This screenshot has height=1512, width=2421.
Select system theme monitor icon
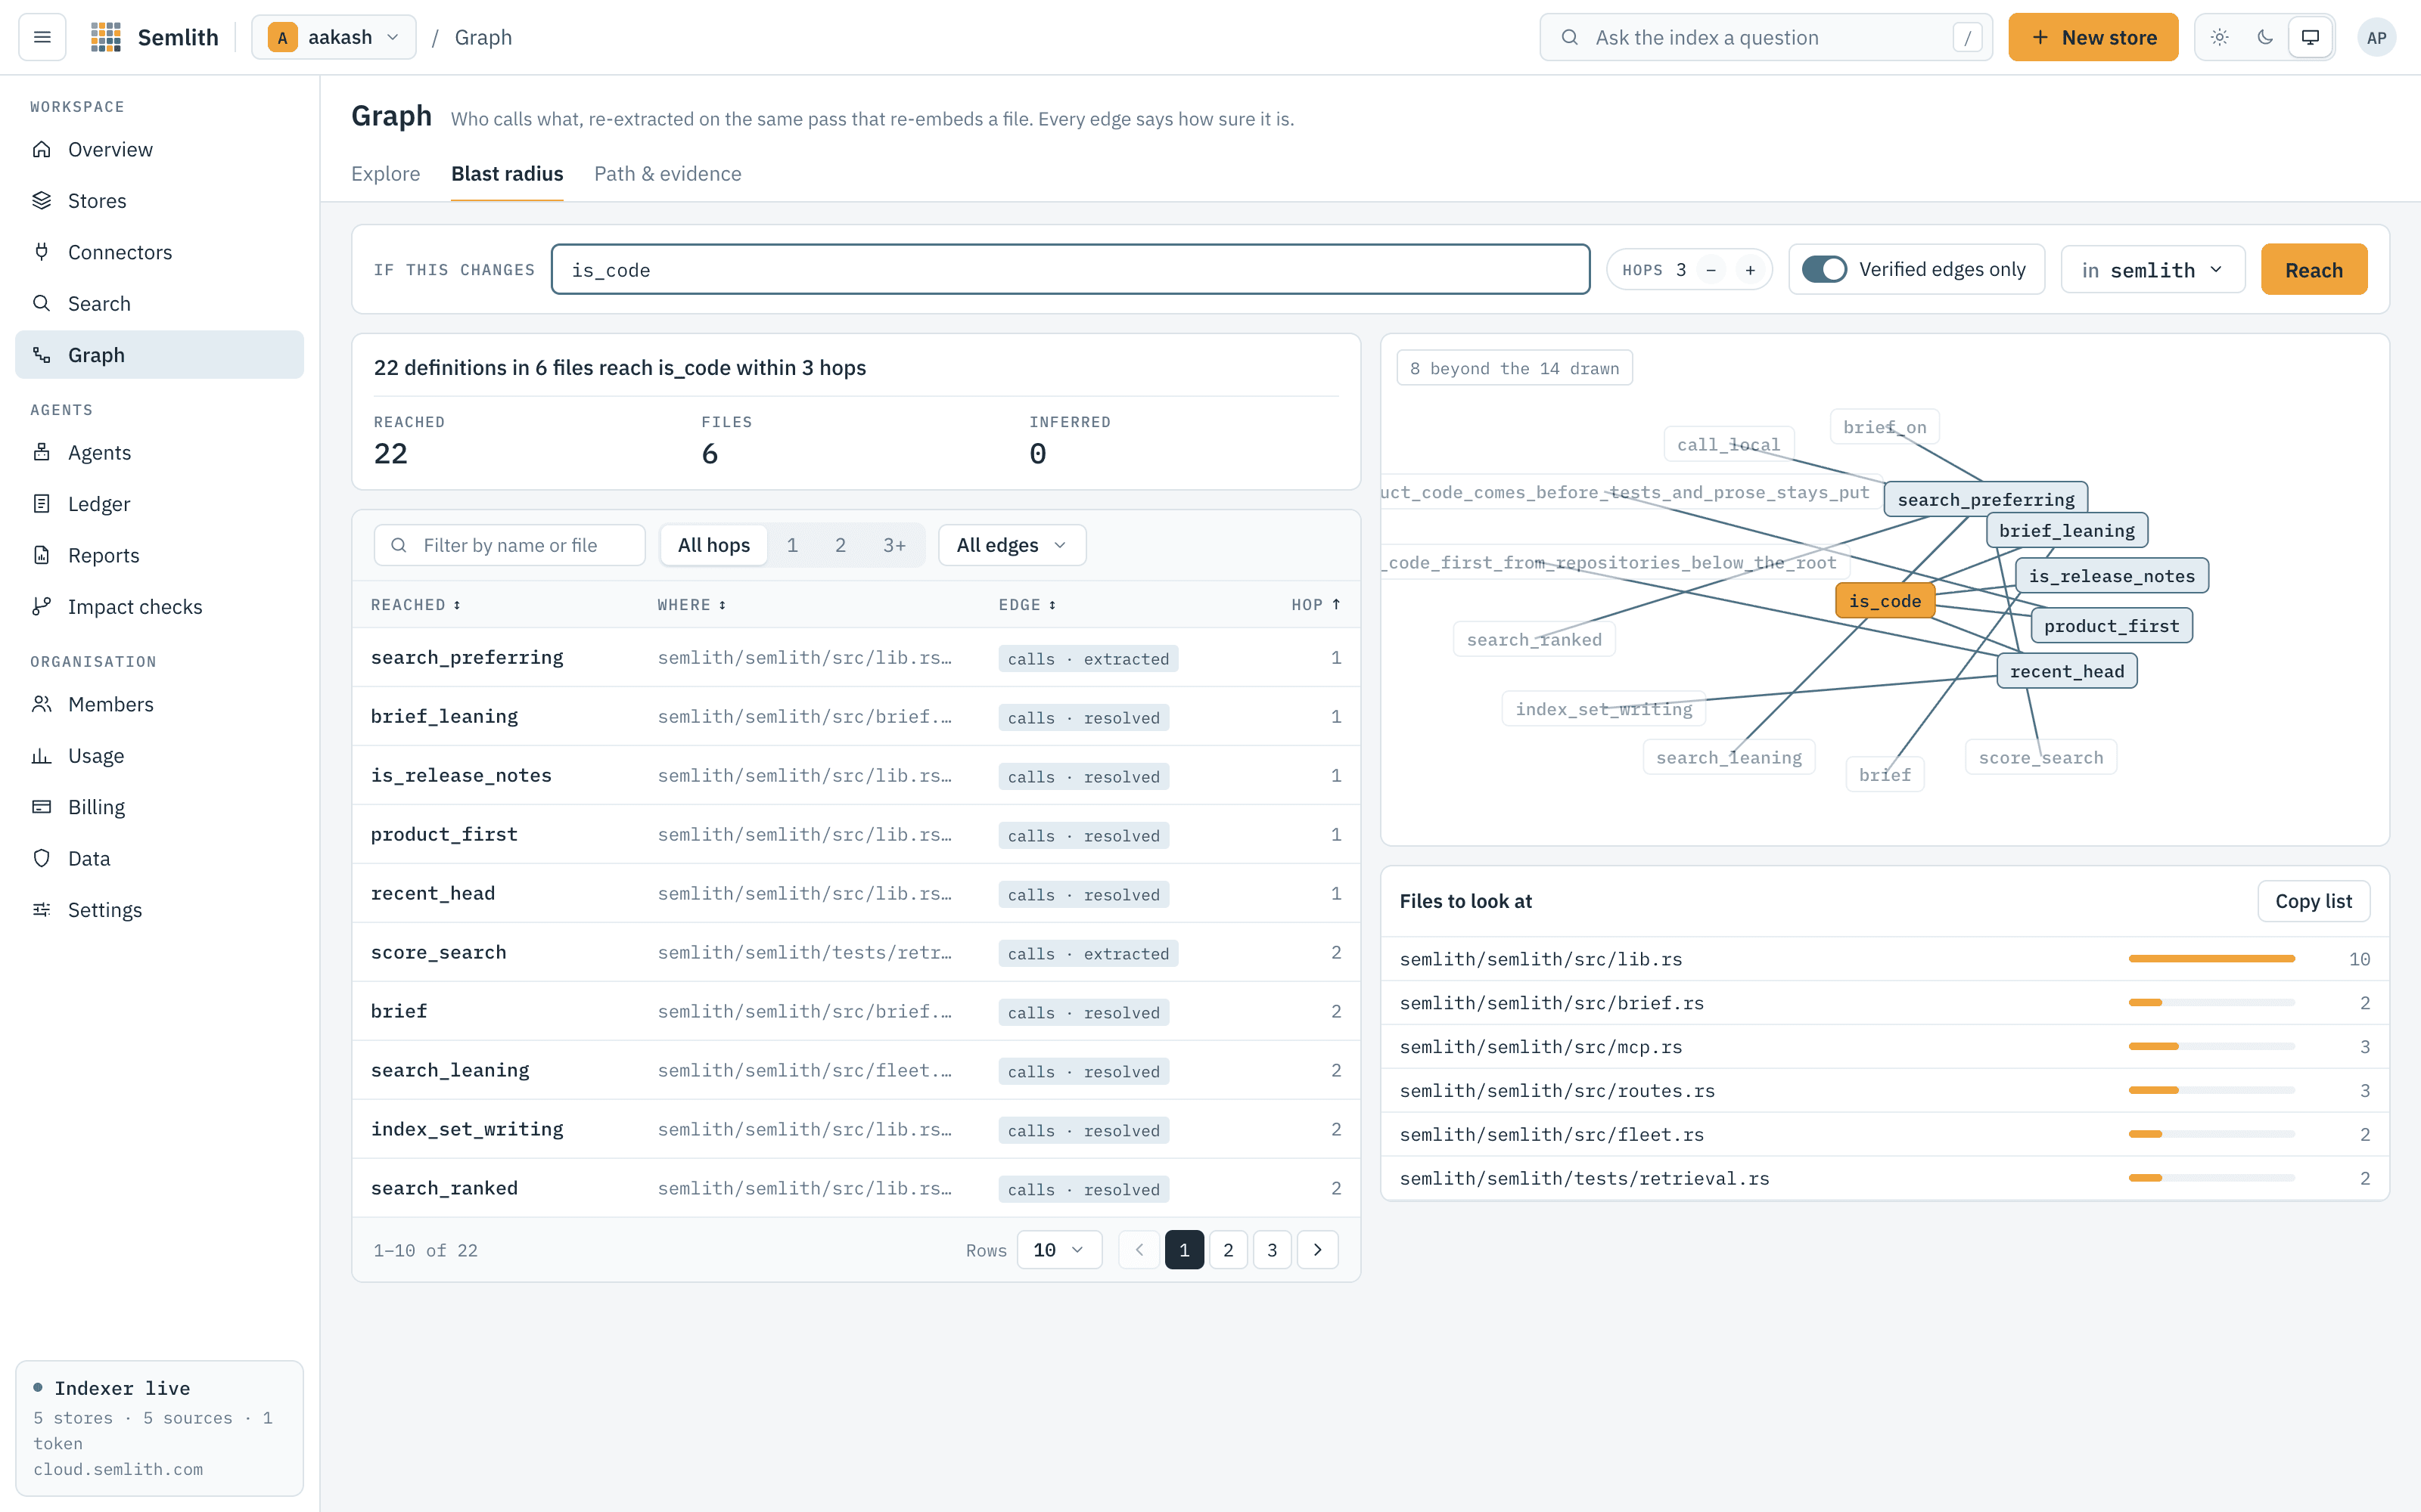click(2310, 37)
